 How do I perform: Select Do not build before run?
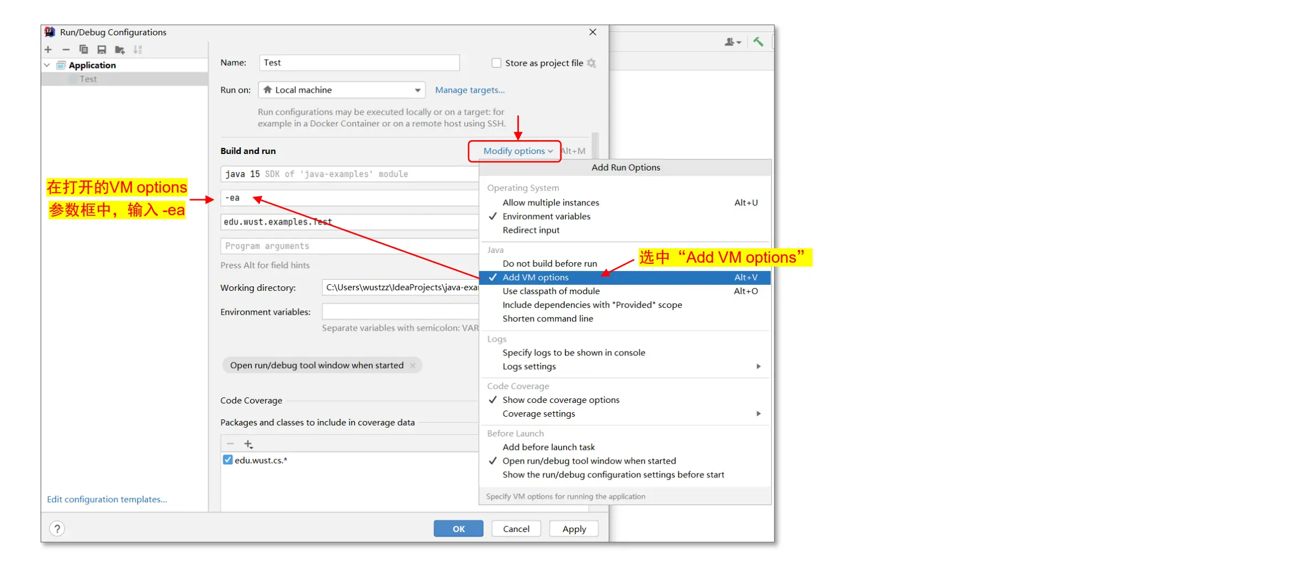click(x=625, y=264)
